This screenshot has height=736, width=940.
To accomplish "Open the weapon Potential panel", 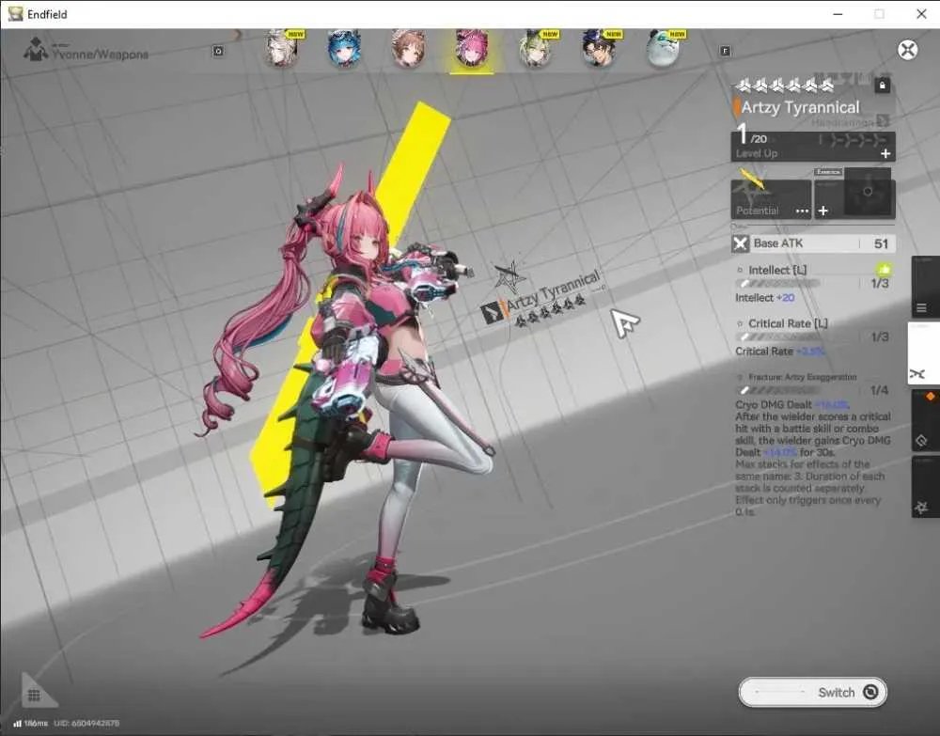I will (x=771, y=199).
